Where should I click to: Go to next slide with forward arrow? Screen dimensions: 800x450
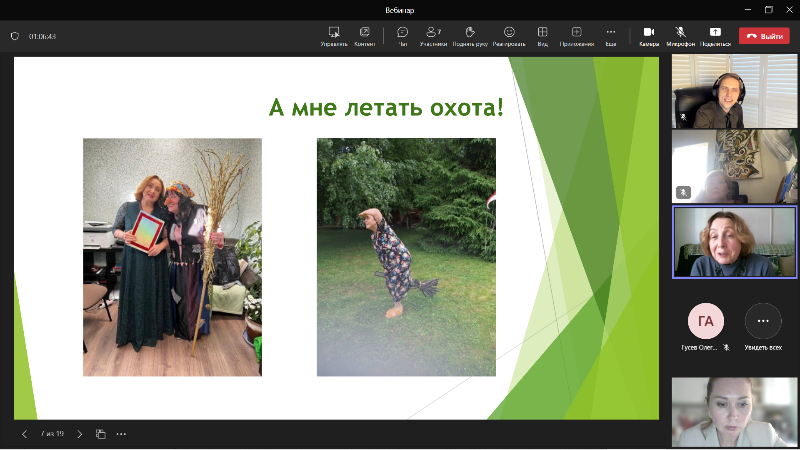(79, 434)
